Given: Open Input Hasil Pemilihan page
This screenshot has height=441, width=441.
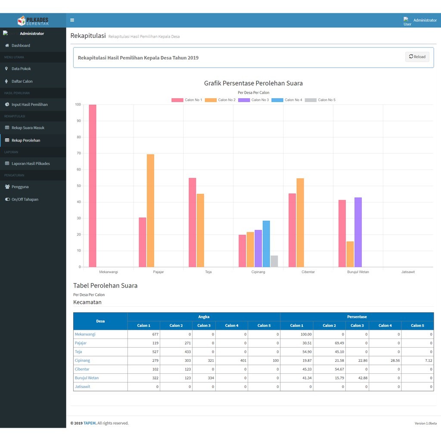Looking at the screenshot, I should pos(33,105).
